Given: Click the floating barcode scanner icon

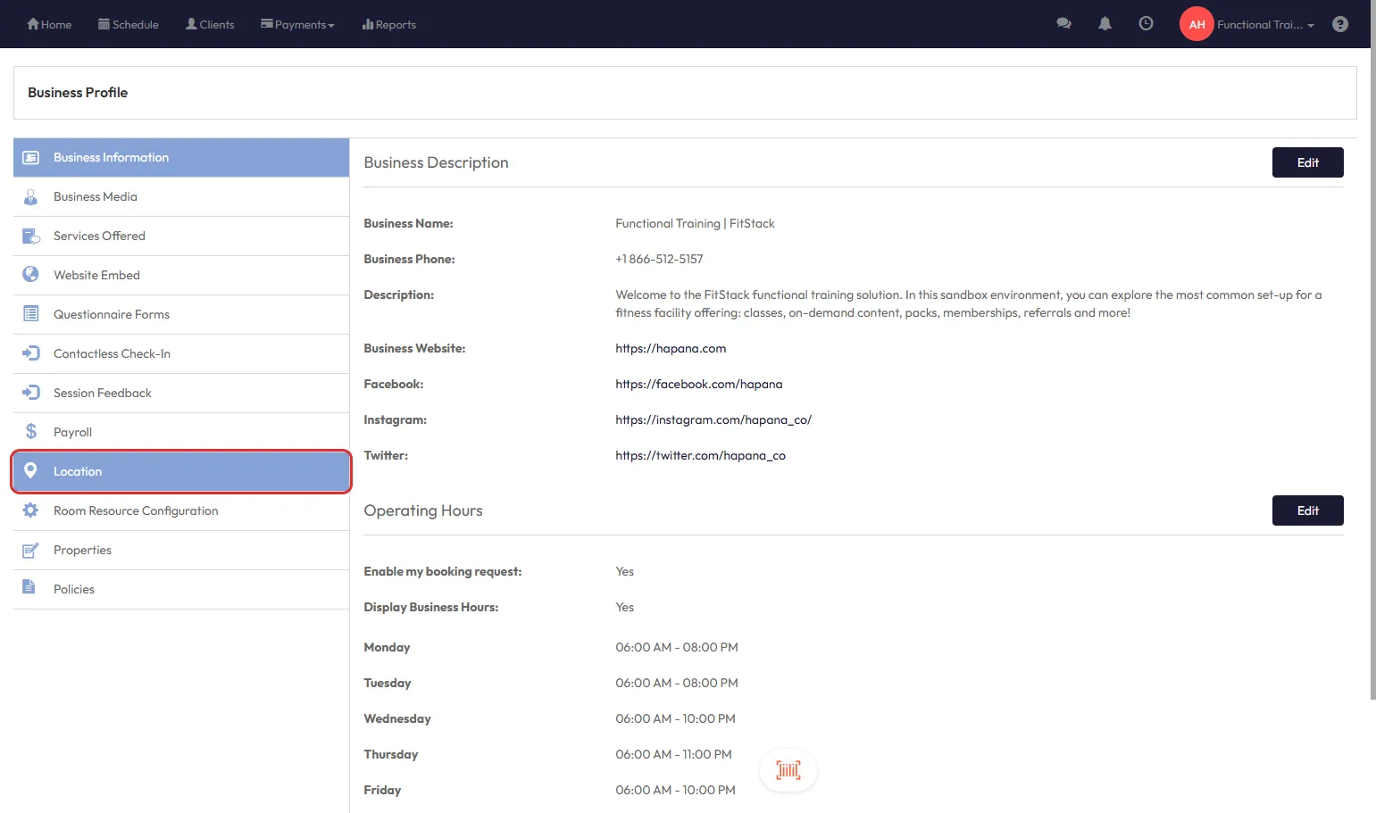Looking at the screenshot, I should pos(788,770).
